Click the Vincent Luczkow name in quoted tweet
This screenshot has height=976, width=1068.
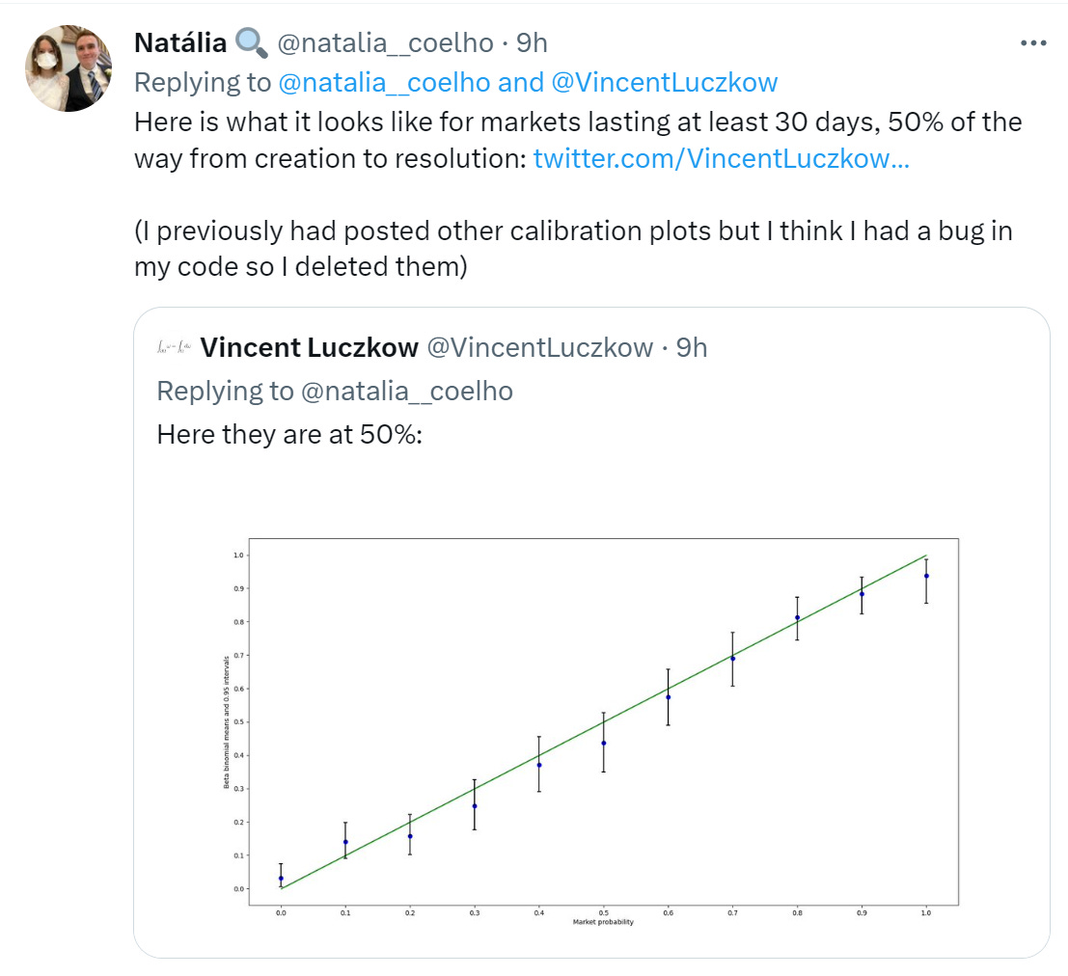pos(309,347)
